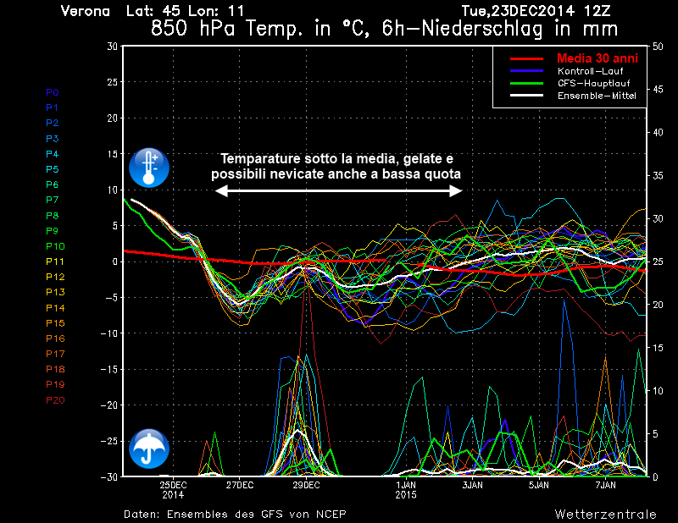Click the blue Kontroll-Lauf legend line

click(526, 71)
